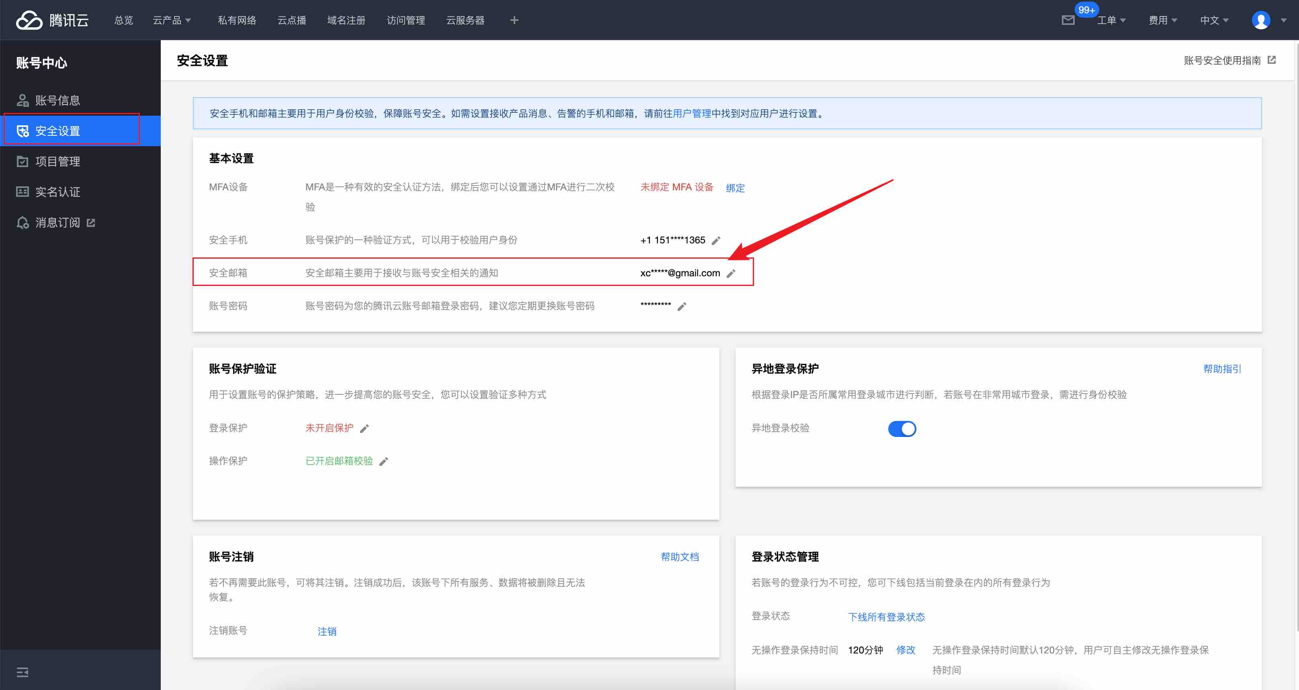The width and height of the screenshot is (1299, 690).
Task: Open 访问管理 in top navigation
Action: [x=406, y=20]
